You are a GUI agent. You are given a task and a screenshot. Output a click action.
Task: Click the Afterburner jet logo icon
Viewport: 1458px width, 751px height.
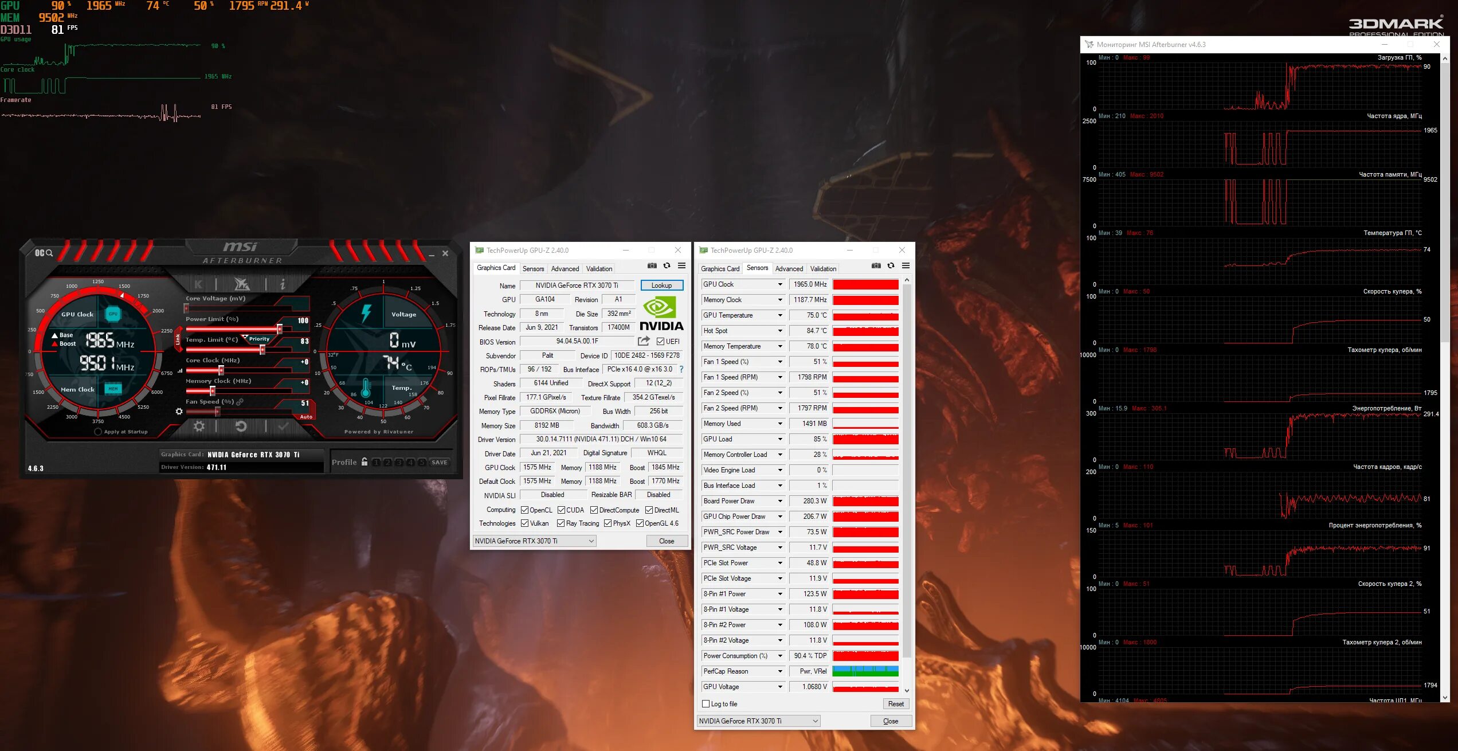(242, 284)
